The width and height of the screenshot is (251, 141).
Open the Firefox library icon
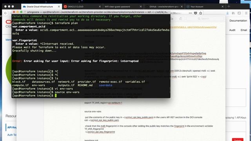coord(233,13)
